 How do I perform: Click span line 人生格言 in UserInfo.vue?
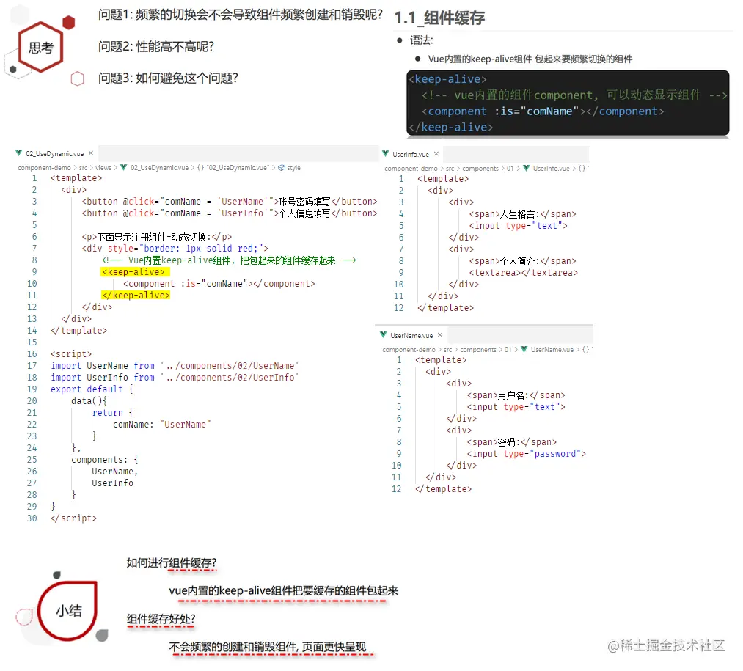coord(522,213)
